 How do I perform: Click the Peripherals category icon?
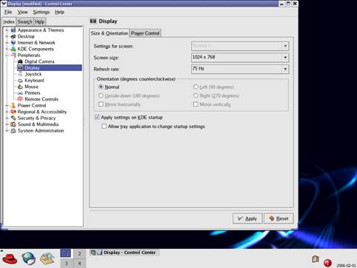pyautogui.click(x=13, y=56)
